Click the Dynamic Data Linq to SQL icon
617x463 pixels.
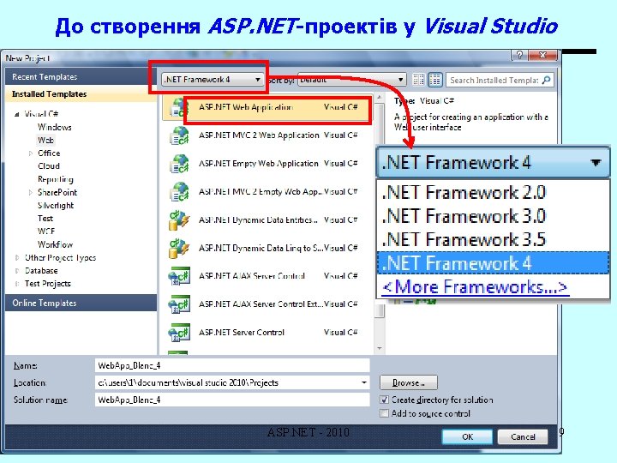tap(179, 248)
